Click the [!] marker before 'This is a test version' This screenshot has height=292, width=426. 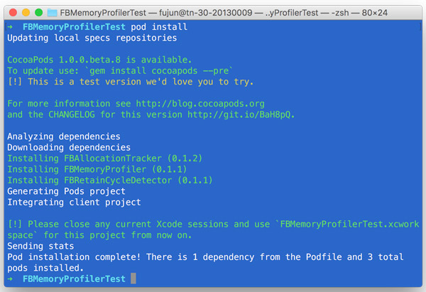click(15, 81)
